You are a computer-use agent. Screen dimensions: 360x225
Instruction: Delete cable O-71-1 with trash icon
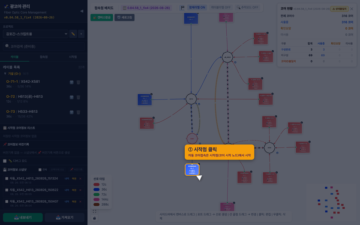tap(78, 82)
